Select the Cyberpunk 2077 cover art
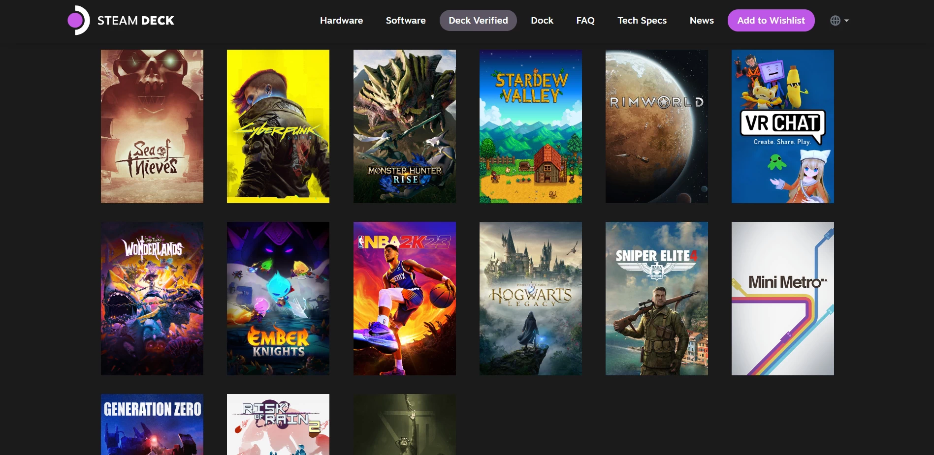This screenshot has width=934, height=455. (278, 126)
